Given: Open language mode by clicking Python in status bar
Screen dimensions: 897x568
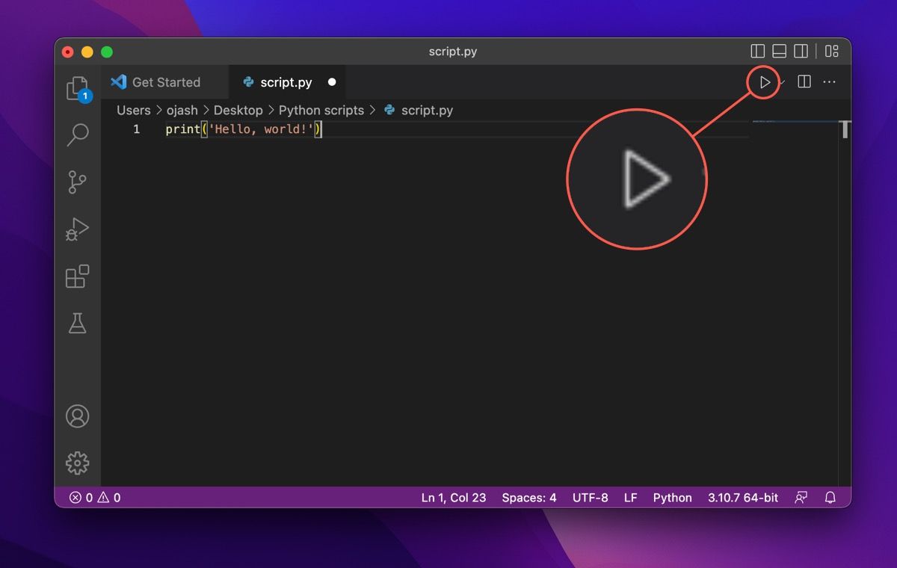Looking at the screenshot, I should coord(672,497).
